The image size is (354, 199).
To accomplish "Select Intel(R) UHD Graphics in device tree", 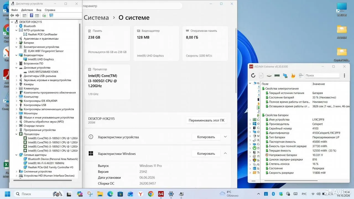I will pyautogui.click(x=41, y=59).
